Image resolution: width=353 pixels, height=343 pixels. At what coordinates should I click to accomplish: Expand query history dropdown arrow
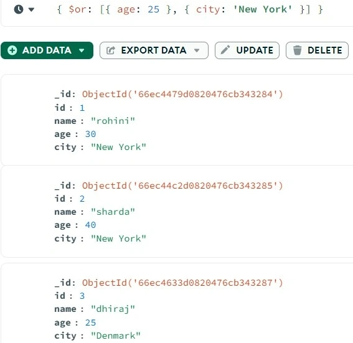pyautogui.click(x=31, y=9)
